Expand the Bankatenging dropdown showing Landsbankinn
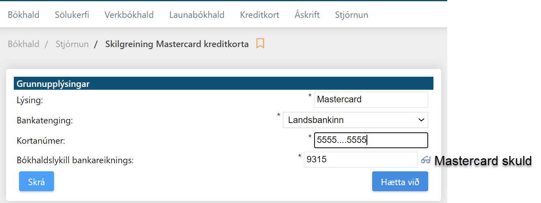 [x=356, y=120]
